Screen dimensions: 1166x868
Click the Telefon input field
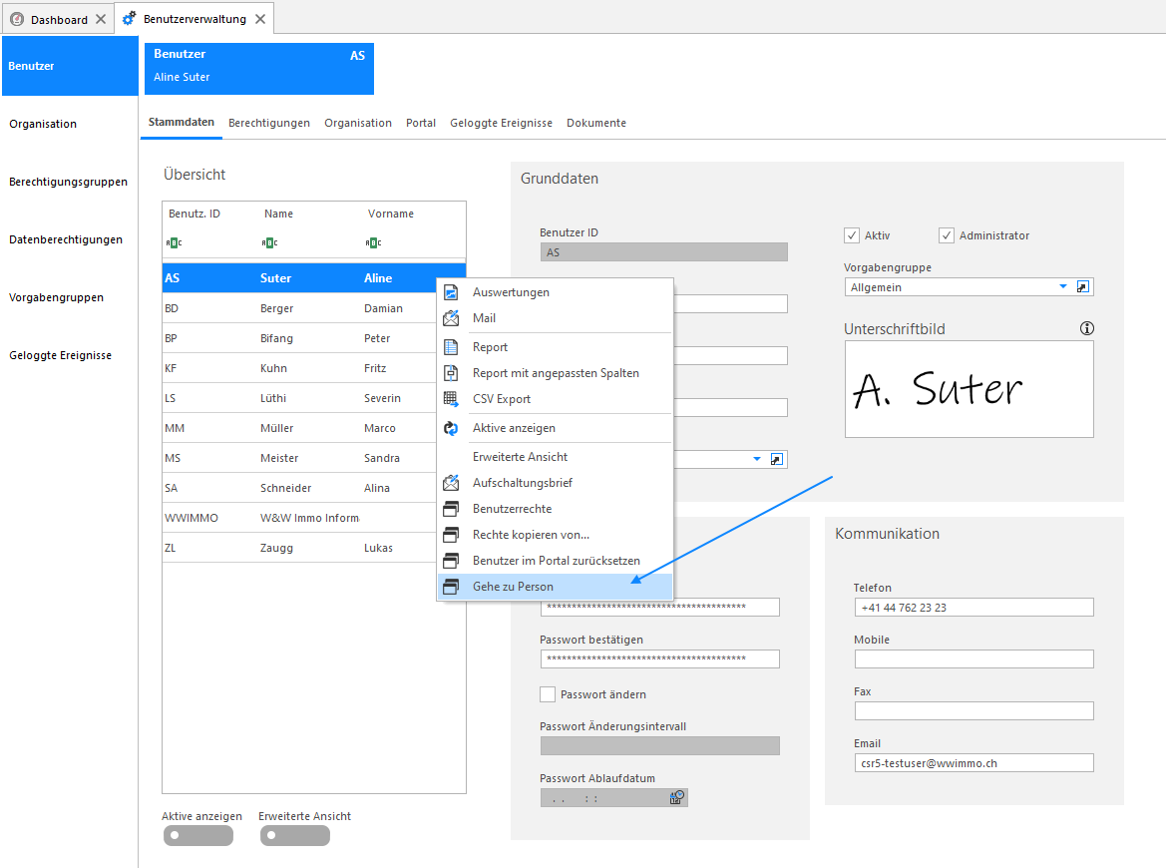point(974,608)
